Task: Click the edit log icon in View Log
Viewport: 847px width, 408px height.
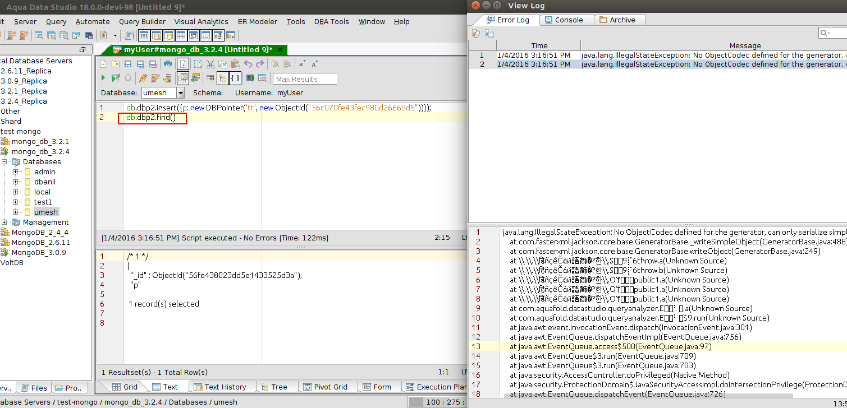Action: point(477,34)
